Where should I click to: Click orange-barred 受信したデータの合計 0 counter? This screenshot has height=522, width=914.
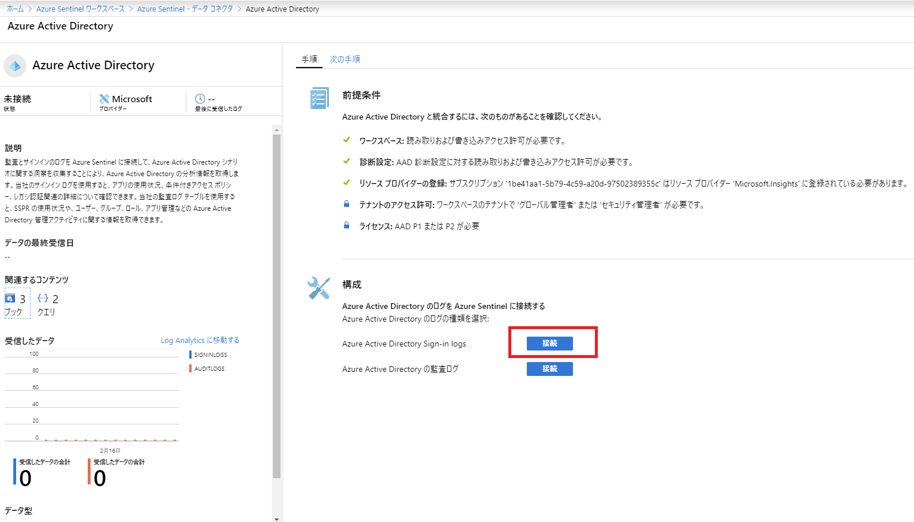(117, 472)
